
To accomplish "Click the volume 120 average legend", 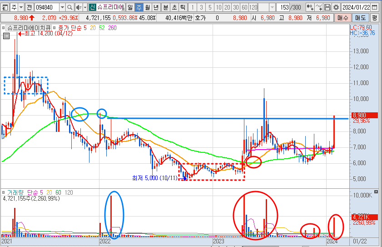I will [x=69, y=192].
